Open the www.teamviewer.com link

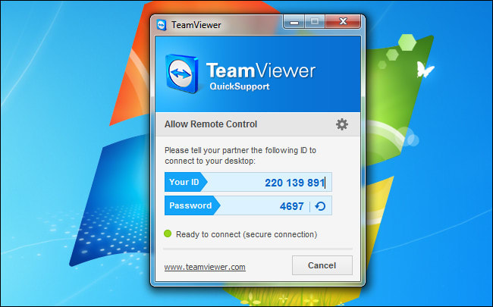pyautogui.click(x=205, y=267)
